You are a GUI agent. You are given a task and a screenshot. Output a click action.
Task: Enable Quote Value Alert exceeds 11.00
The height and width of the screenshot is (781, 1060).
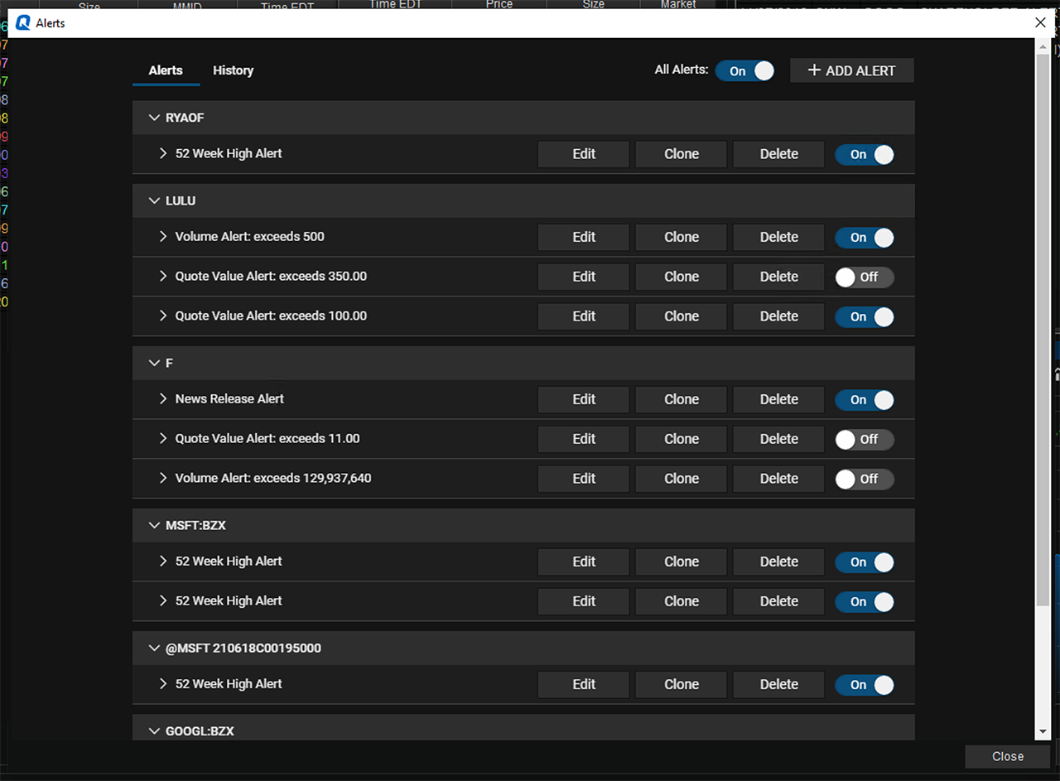[x=865, y=439]
